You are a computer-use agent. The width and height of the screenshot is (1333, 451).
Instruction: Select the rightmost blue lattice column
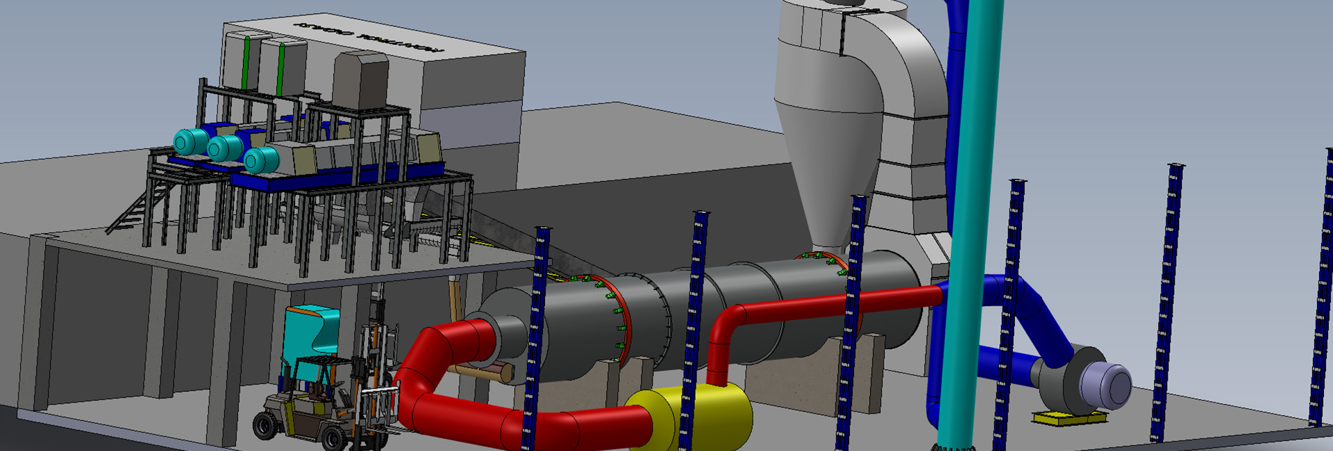point(1321,291)
